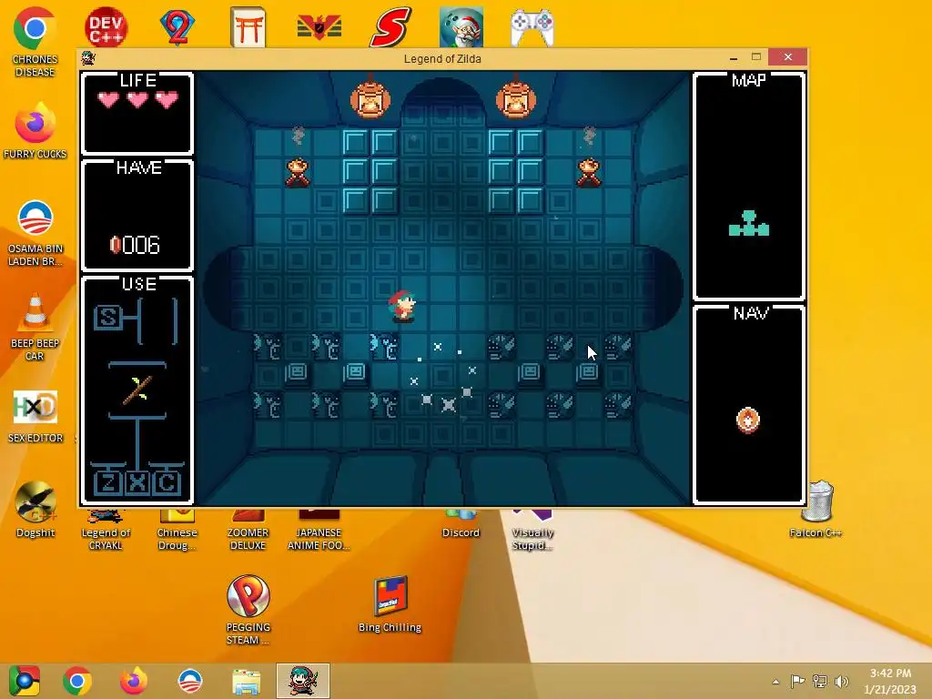Switch to the Legend of Zilda taskbar button
932x699 pixels.
click(303, 681)
